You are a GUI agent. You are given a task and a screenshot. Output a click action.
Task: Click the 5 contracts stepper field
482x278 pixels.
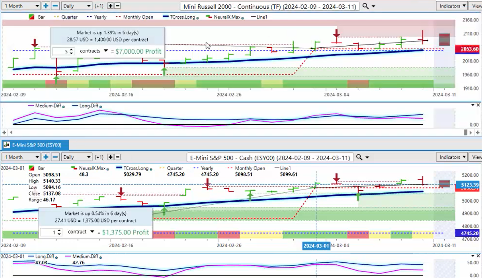[63, 51]
